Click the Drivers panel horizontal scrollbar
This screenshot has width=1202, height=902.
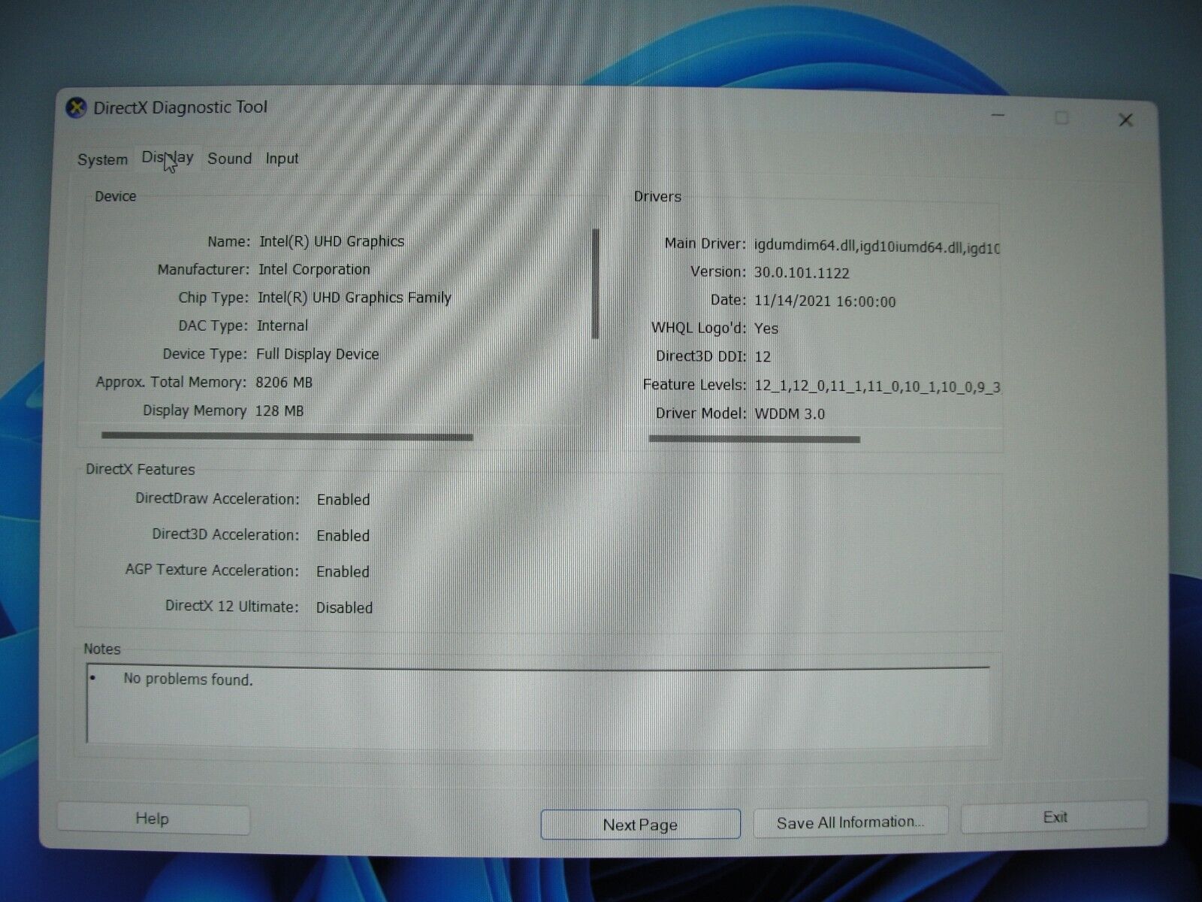click(754, 439)
